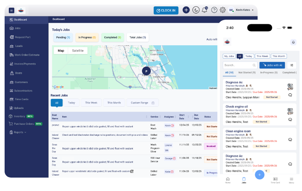Tap the Time Card icon in phone navbar
This screenshot has width=302, height=191.
click(275, 180)
